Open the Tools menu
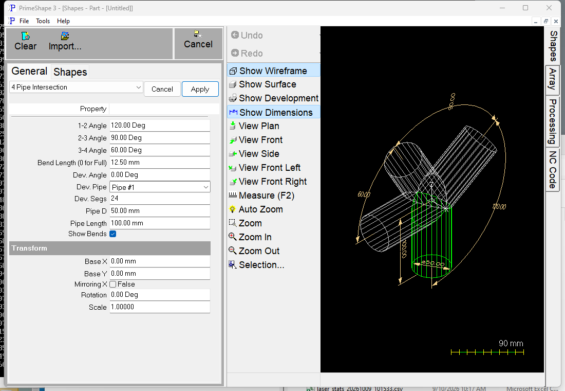The height and width of the screenshot is (391, 565). 43,21
